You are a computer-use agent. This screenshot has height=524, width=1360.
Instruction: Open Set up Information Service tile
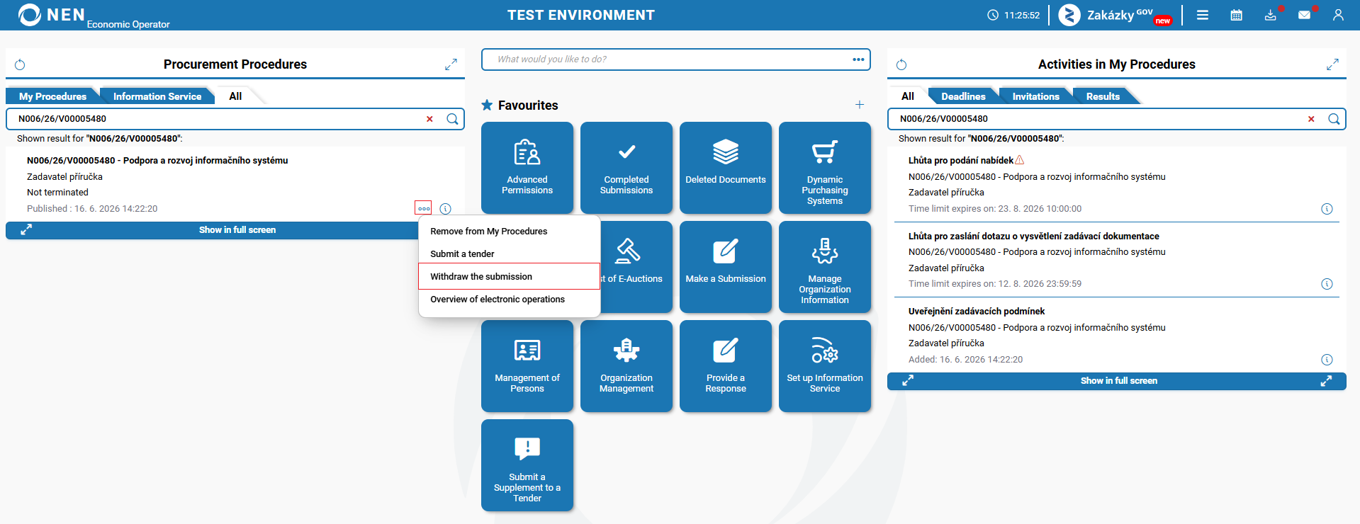[x=825, y=366]
